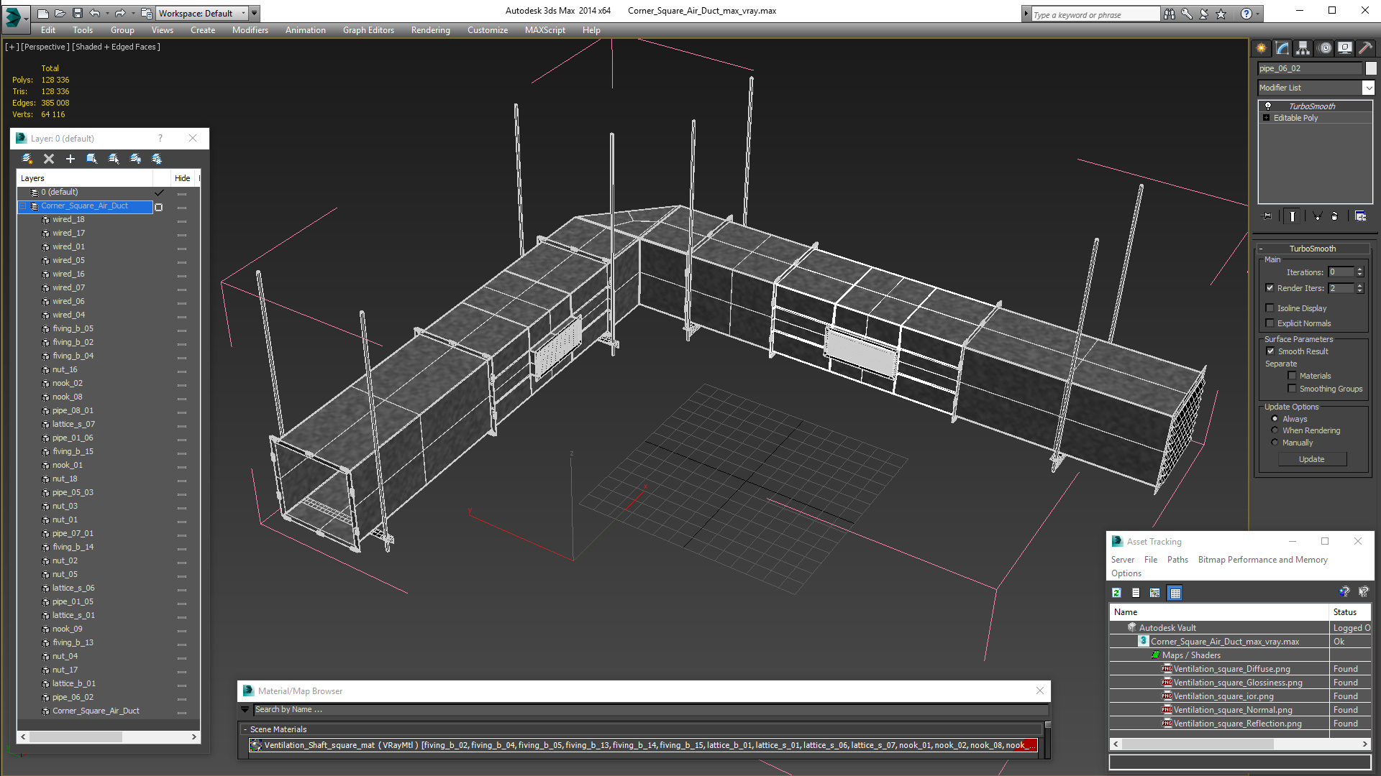Open Rendering menu
The height and width of the screenshot is (776, 1381).
point(429,29)
